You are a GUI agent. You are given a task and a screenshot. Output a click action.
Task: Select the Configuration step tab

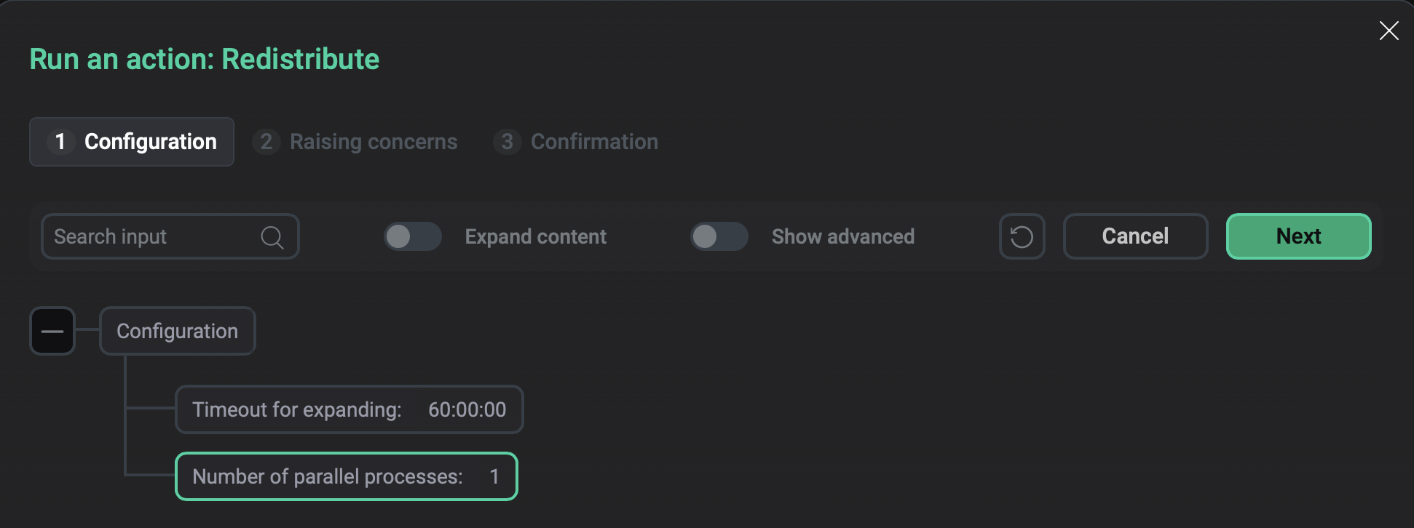[x=132, y=142]
